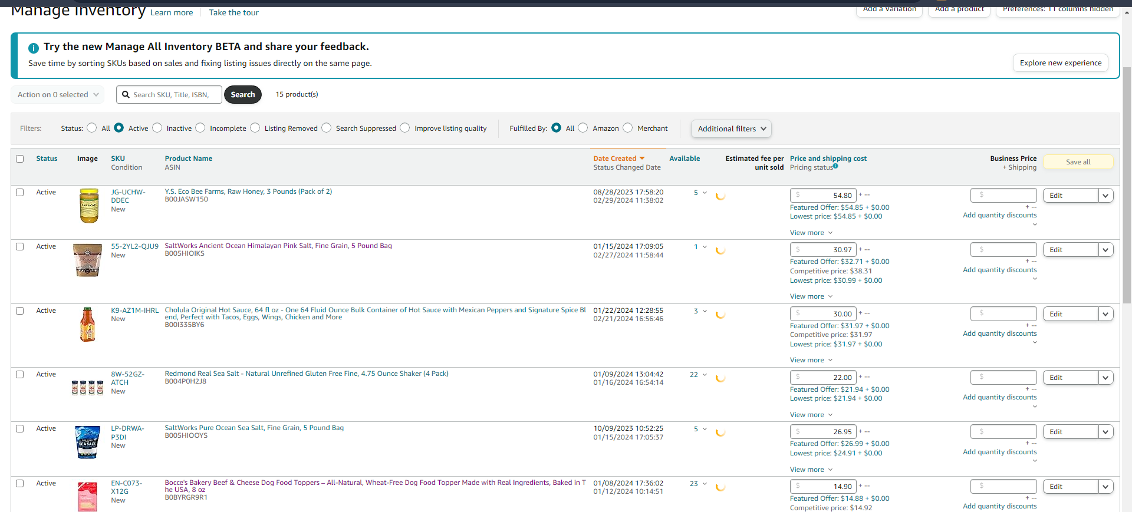Open the Cholula Hot Sauce bottle image

pyautogui.click(x=87, y=324)
